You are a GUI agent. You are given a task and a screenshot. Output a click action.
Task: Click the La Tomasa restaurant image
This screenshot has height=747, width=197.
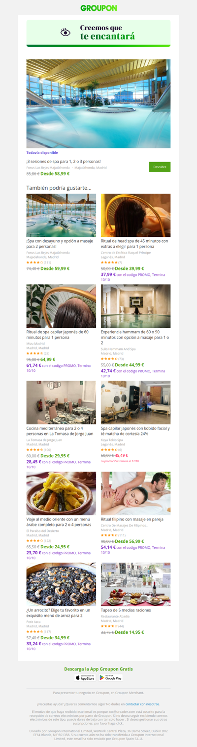coord(61,402)
